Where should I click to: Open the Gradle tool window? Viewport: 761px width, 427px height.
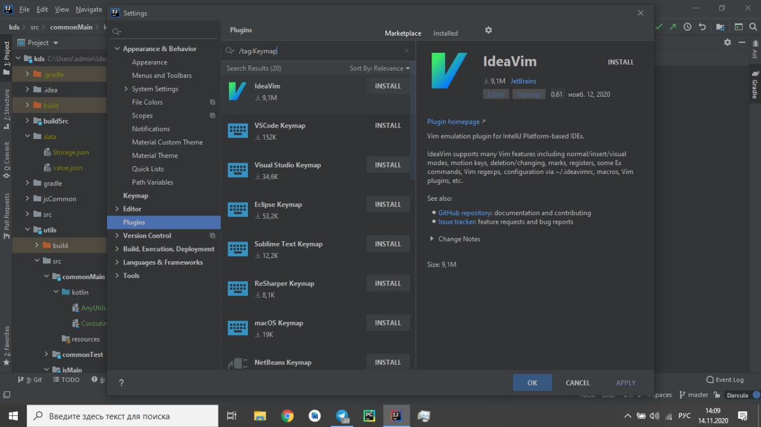(754, 86)
